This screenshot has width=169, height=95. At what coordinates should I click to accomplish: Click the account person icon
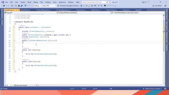click(148, 2)
